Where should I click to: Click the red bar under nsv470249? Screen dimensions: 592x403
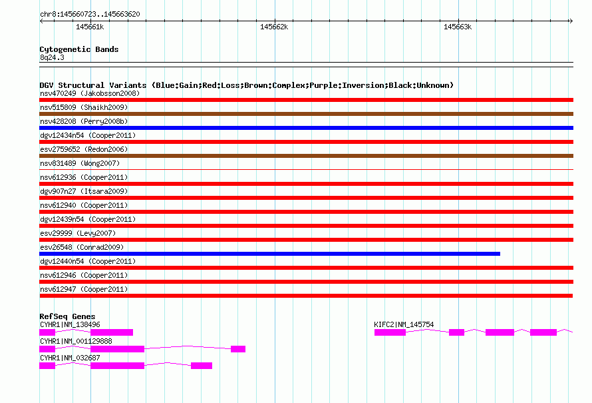click(x=306, y=100)
